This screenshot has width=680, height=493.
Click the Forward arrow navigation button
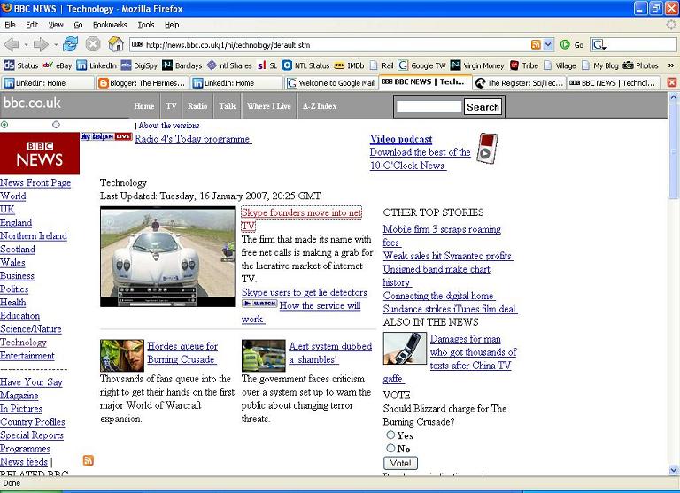(41, 44)
